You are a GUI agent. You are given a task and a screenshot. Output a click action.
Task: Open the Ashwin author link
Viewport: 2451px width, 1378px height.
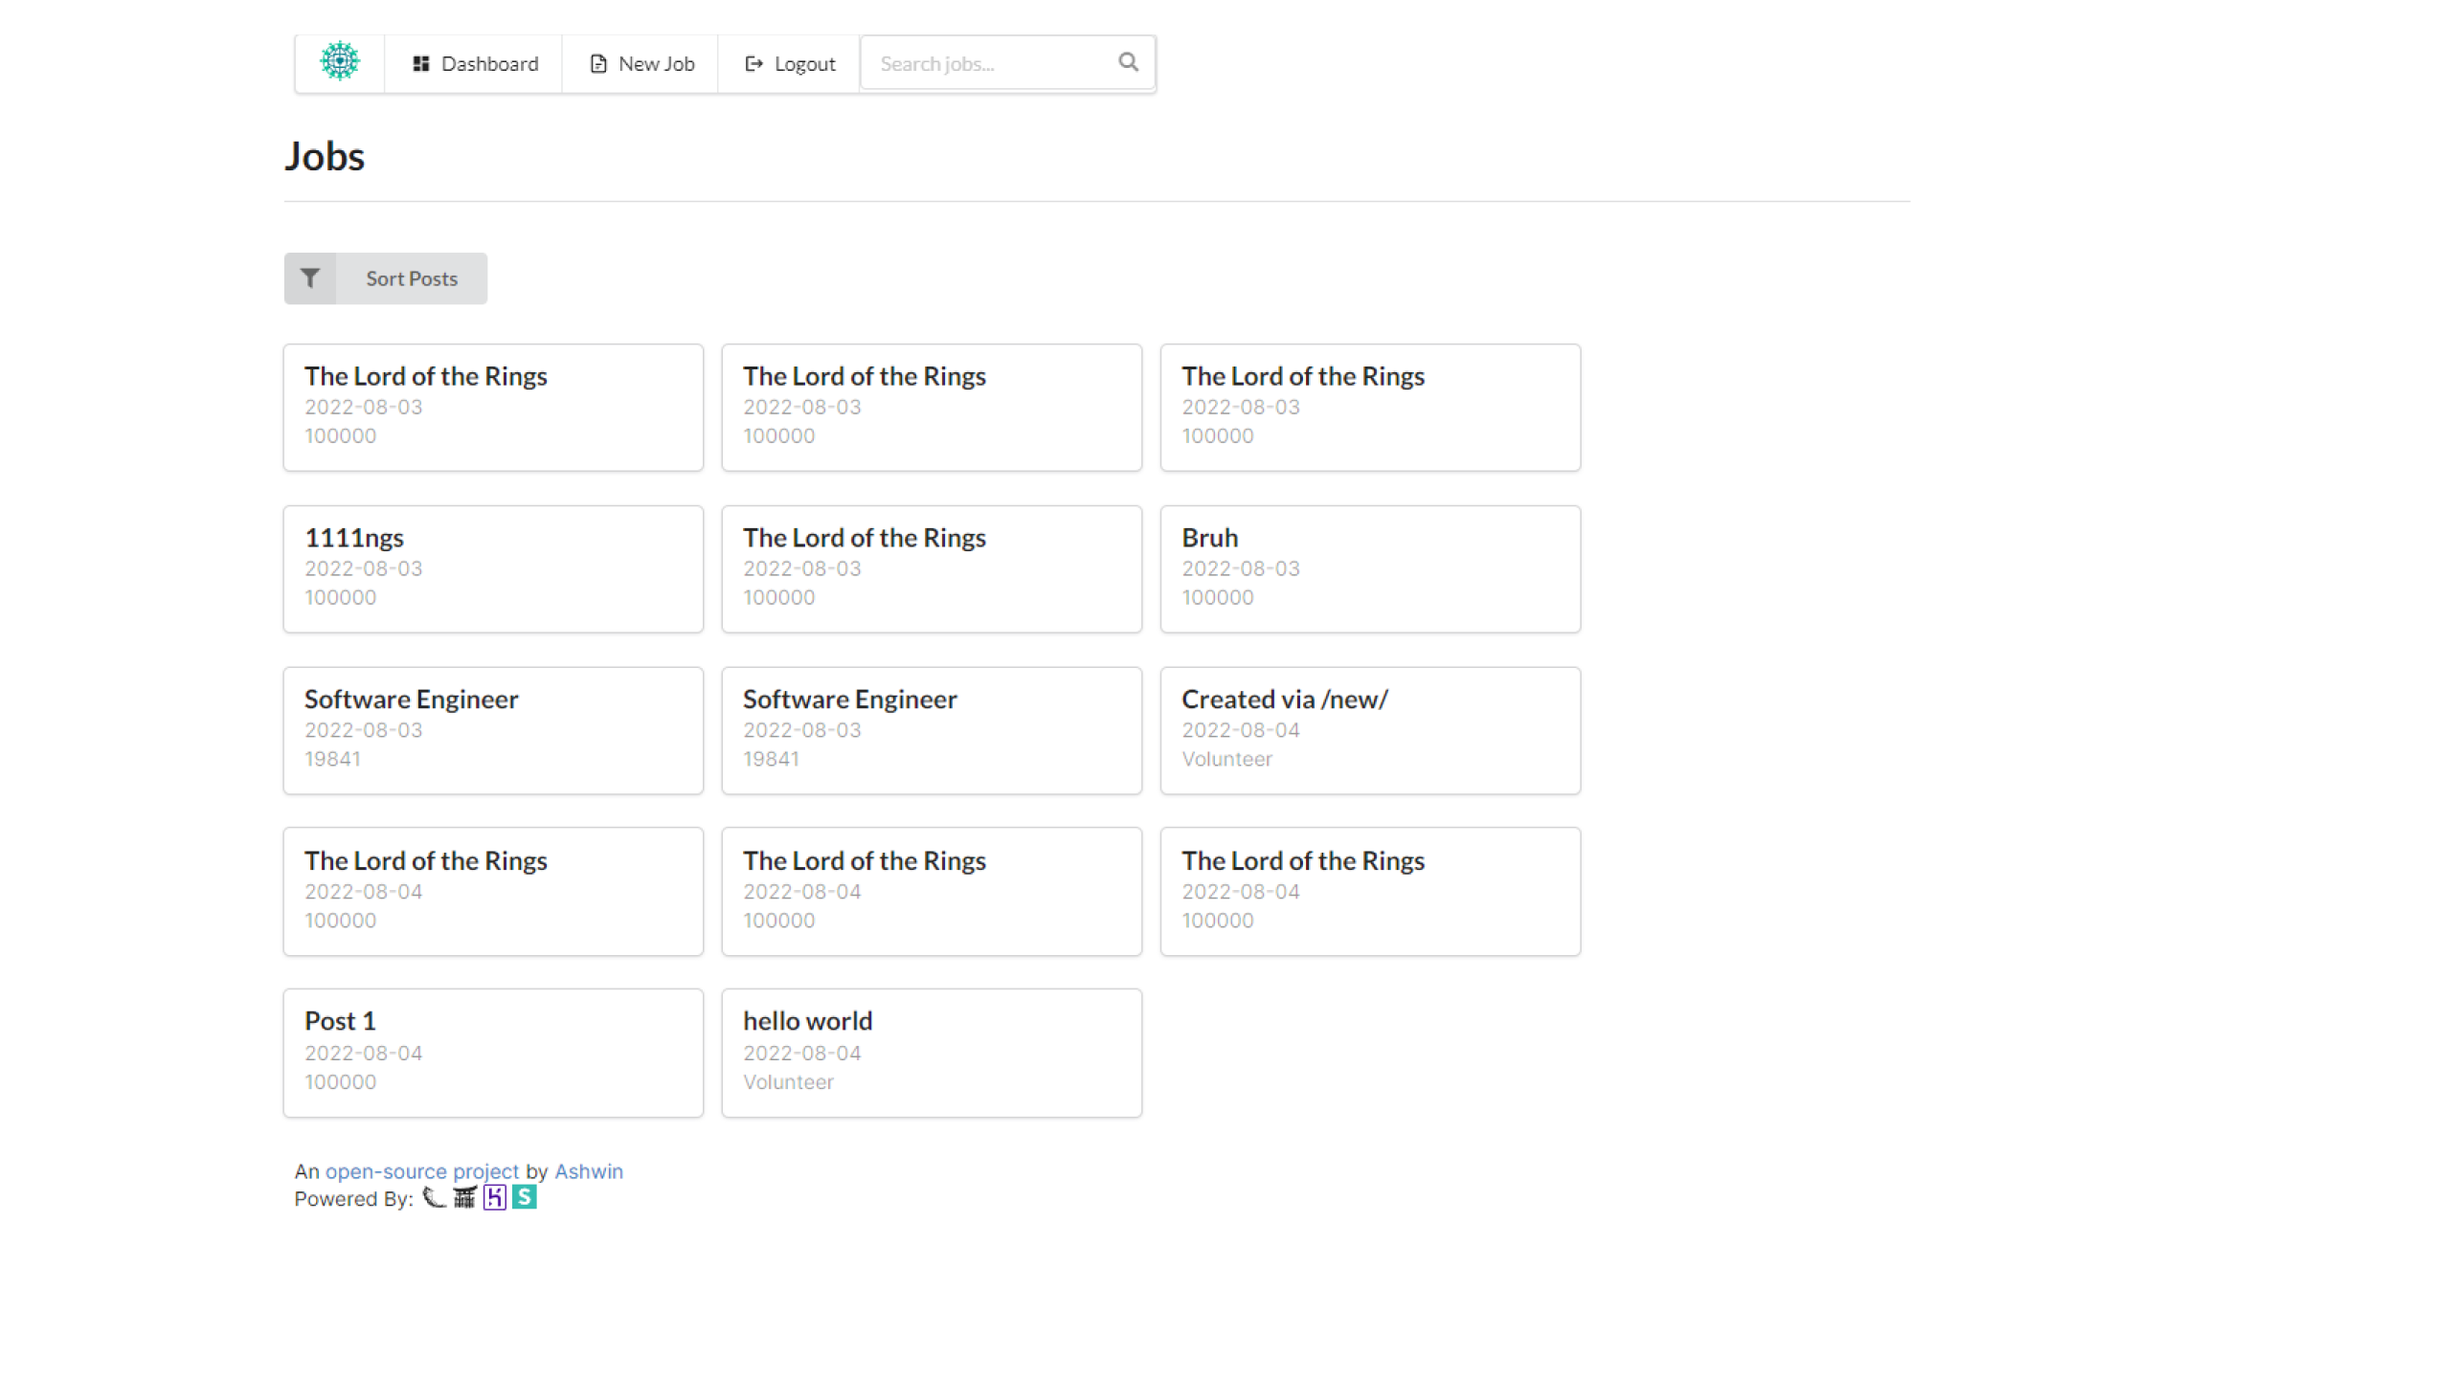588,1171
